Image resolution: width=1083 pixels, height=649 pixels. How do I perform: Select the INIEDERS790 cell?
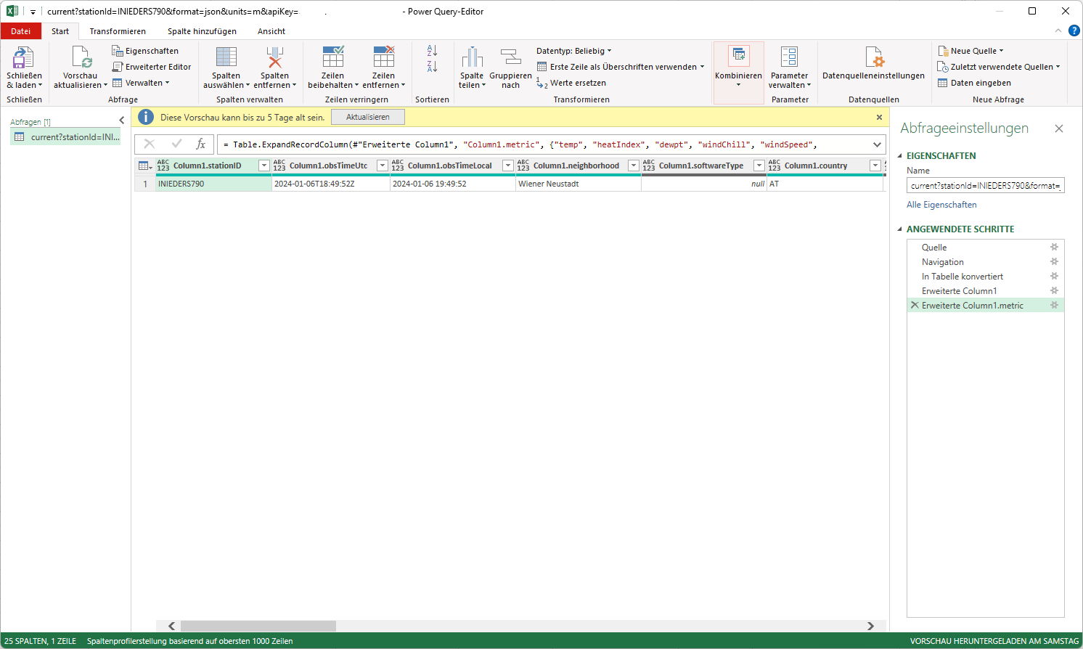click(x=213, y=184)
